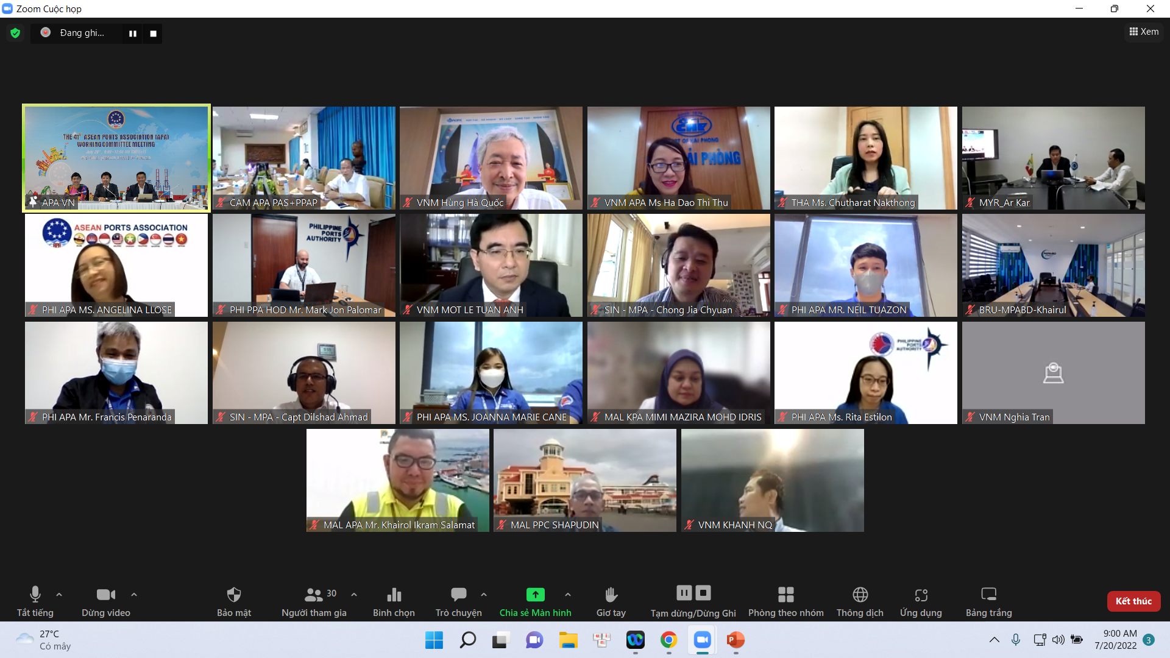Image resolution: width=1170 pixels, height=658 pixels.
Task: Stop camera with Dừng video button
Action: tap(106, 601)
